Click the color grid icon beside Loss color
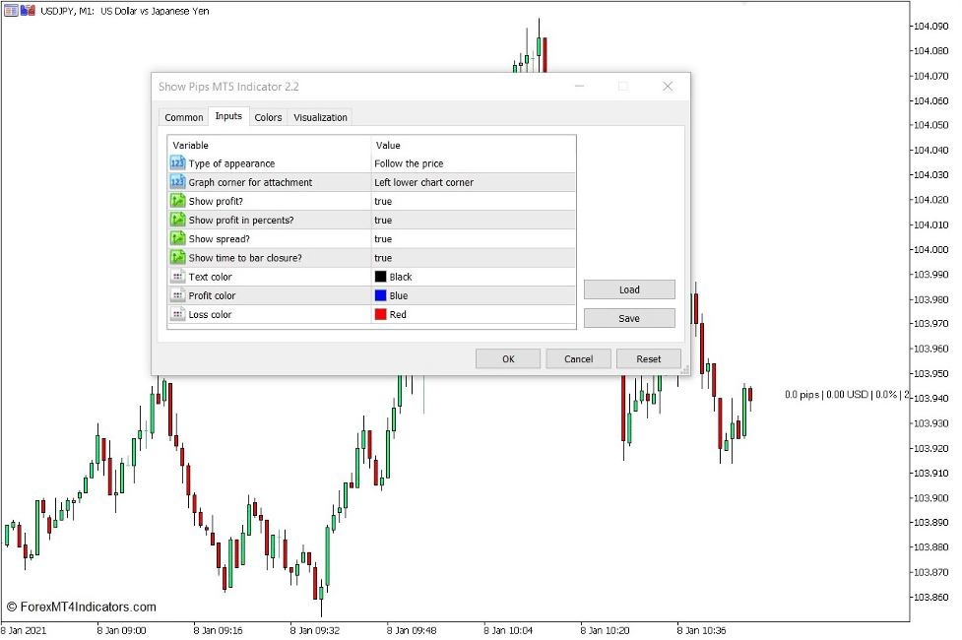The width and height of the screenshot is (962, 640). point(177,314)
